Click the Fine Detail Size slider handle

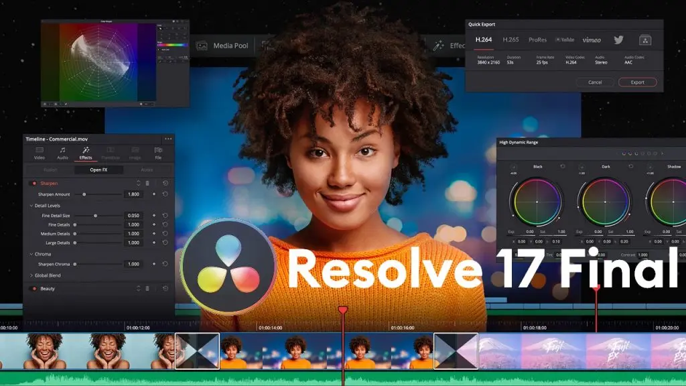tap(95, 216)
